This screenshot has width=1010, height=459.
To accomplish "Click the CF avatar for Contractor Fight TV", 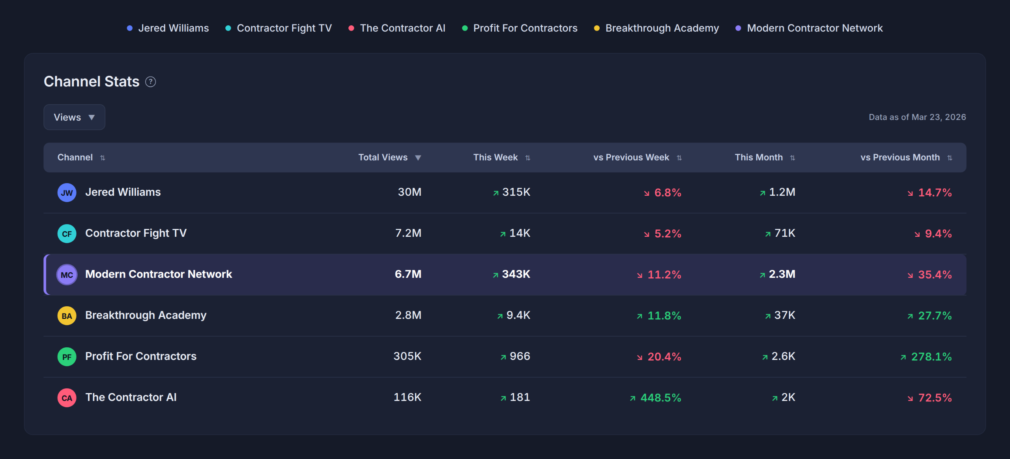I will coord(67,234).
